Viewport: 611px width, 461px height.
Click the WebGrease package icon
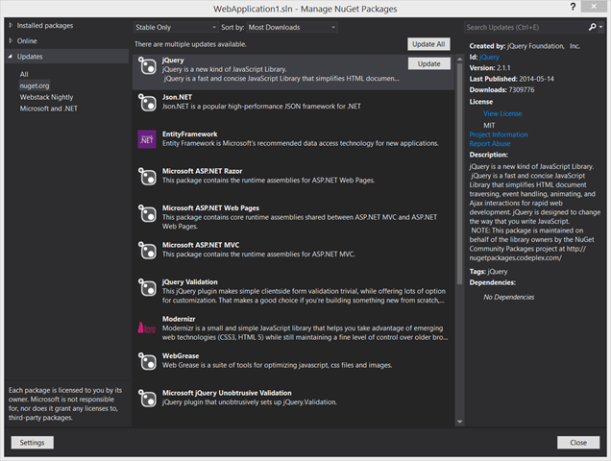[147, 361]
